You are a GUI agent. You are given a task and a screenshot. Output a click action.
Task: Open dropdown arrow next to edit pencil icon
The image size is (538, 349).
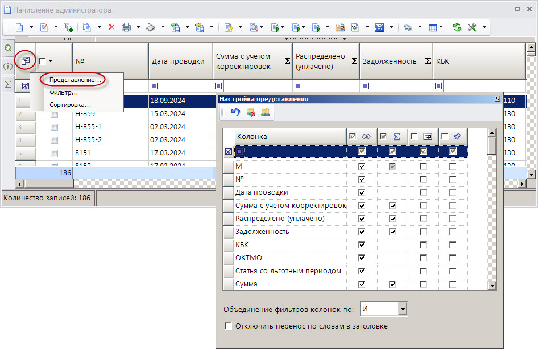(x=56, y=27)
